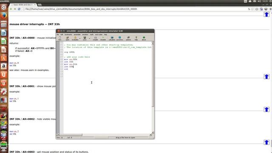Click the blue up arrow beside the INT 33h / AX=0002 section

(266, 142)
